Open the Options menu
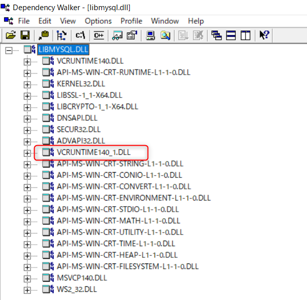The image size is (307, 300). point(98,21)
